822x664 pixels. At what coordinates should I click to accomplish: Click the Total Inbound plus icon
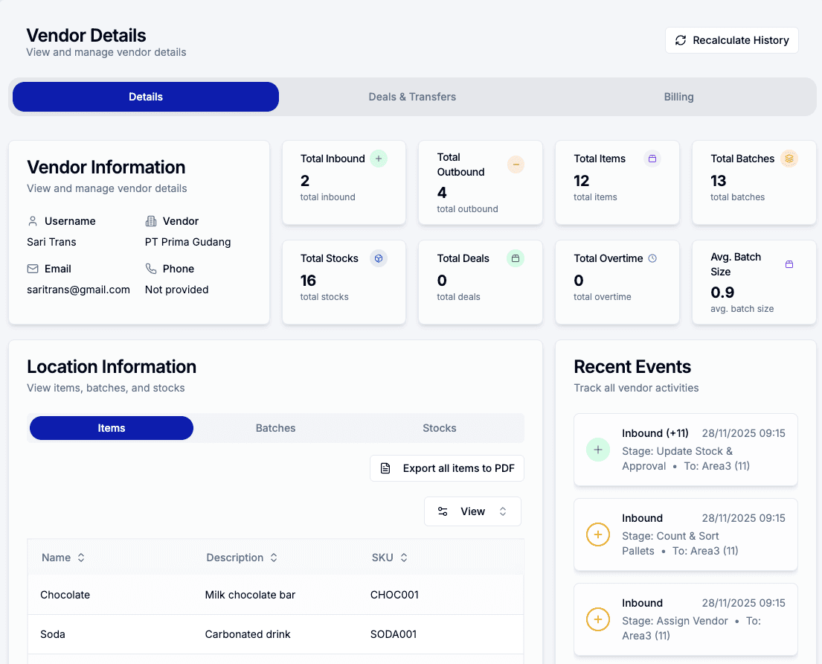click(378, 159)
